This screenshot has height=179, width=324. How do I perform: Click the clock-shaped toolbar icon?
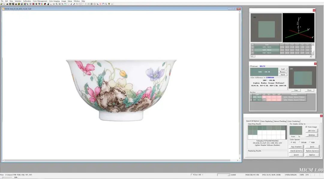94,4
